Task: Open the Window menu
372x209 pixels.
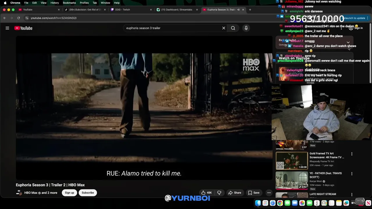Action: 105,3
